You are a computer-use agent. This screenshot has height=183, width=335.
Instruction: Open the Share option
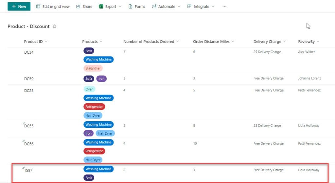(84, 7)
